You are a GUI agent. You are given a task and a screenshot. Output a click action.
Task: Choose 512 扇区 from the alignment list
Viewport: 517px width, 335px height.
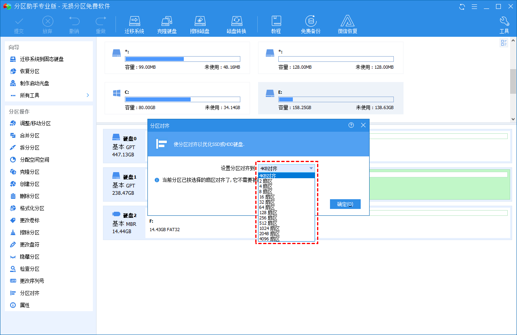(x=286, y=223)
